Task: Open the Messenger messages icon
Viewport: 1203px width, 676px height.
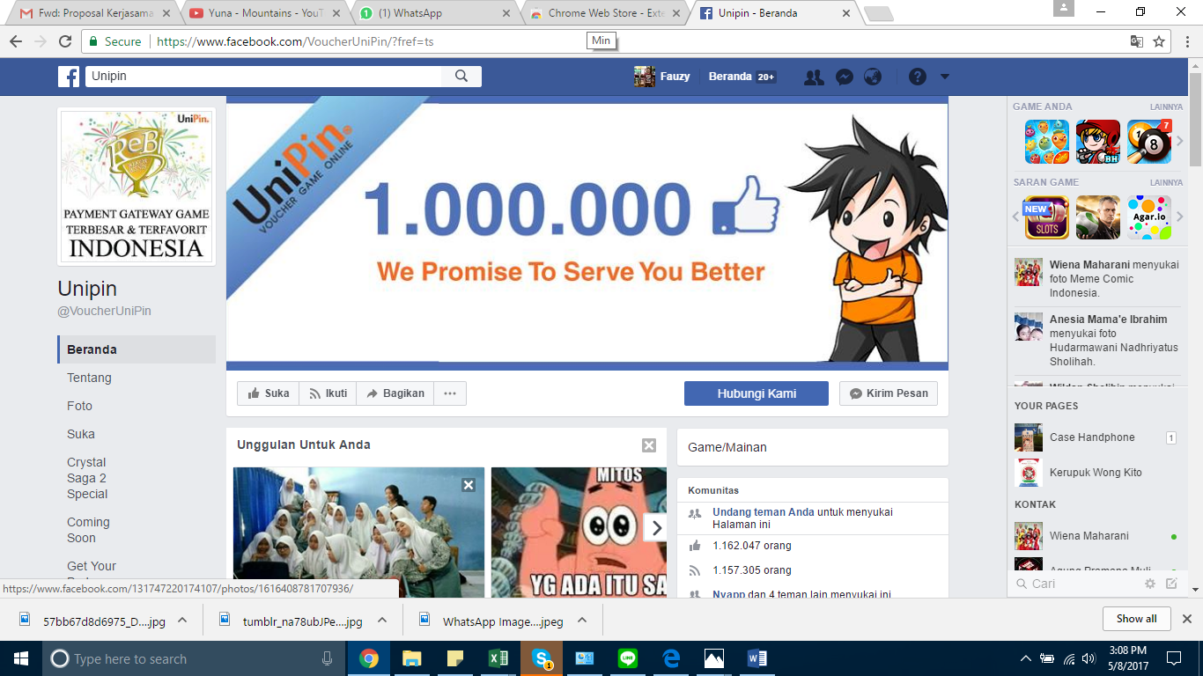Action: coord(844,77)
